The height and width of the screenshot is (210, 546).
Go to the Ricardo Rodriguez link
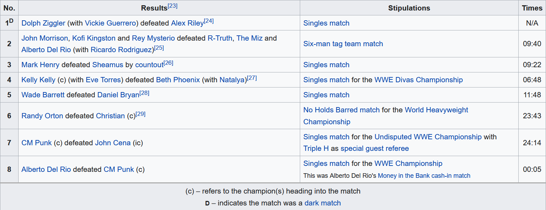[122, 50]
